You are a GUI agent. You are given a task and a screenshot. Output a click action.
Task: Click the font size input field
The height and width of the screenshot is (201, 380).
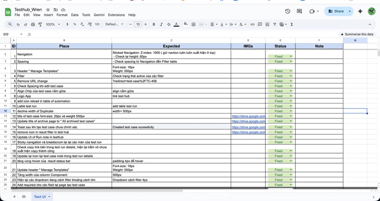click(x=138, y=24)
